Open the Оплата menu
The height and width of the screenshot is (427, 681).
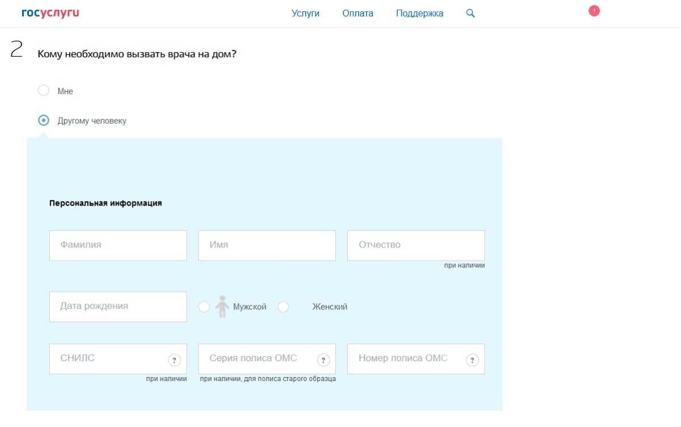click(x=358, y=13)
